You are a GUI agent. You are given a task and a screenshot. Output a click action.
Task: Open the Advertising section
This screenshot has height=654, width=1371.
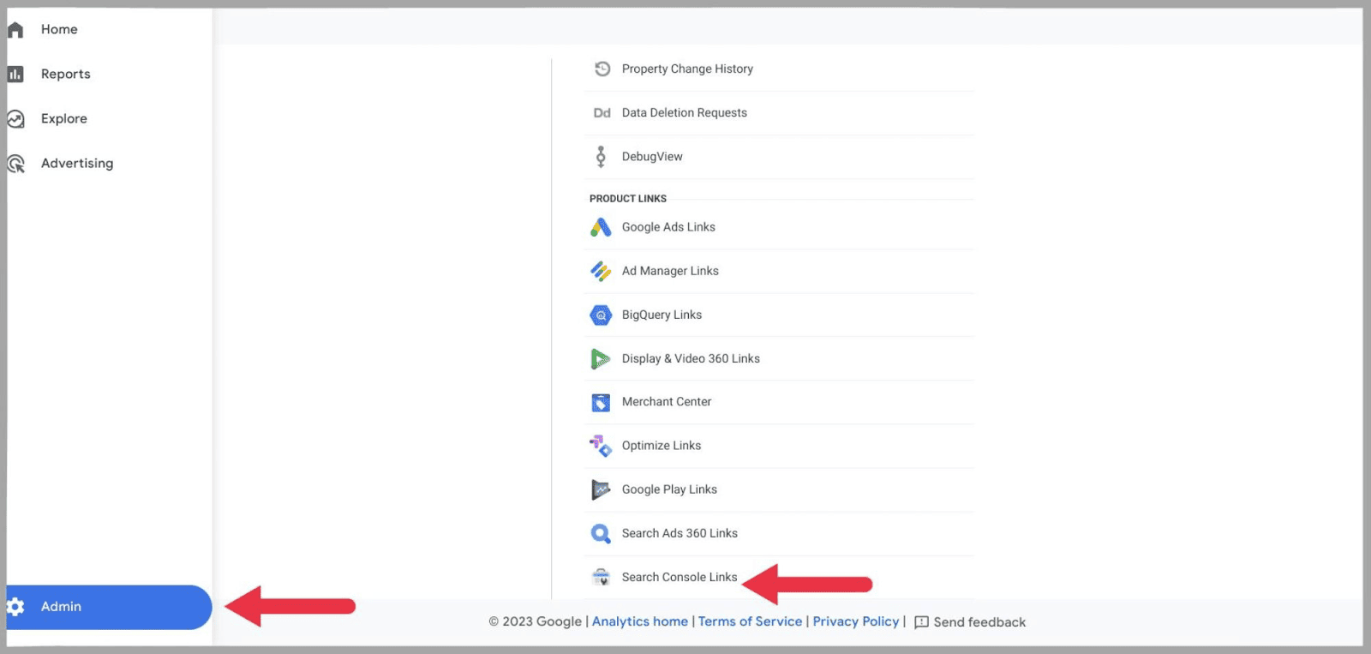tap(76, 163)
